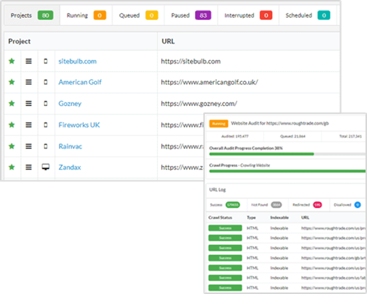The width and height of the screenshot is (367, 294).
Task: Toggle favorite star for Gozney project
Action: (12, 103)
